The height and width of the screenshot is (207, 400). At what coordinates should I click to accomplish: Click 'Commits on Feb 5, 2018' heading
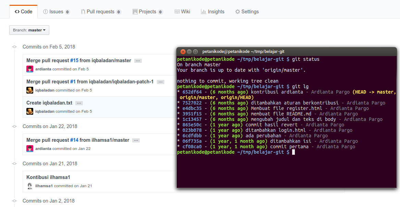pyautogui.click(x=49, y=47)
